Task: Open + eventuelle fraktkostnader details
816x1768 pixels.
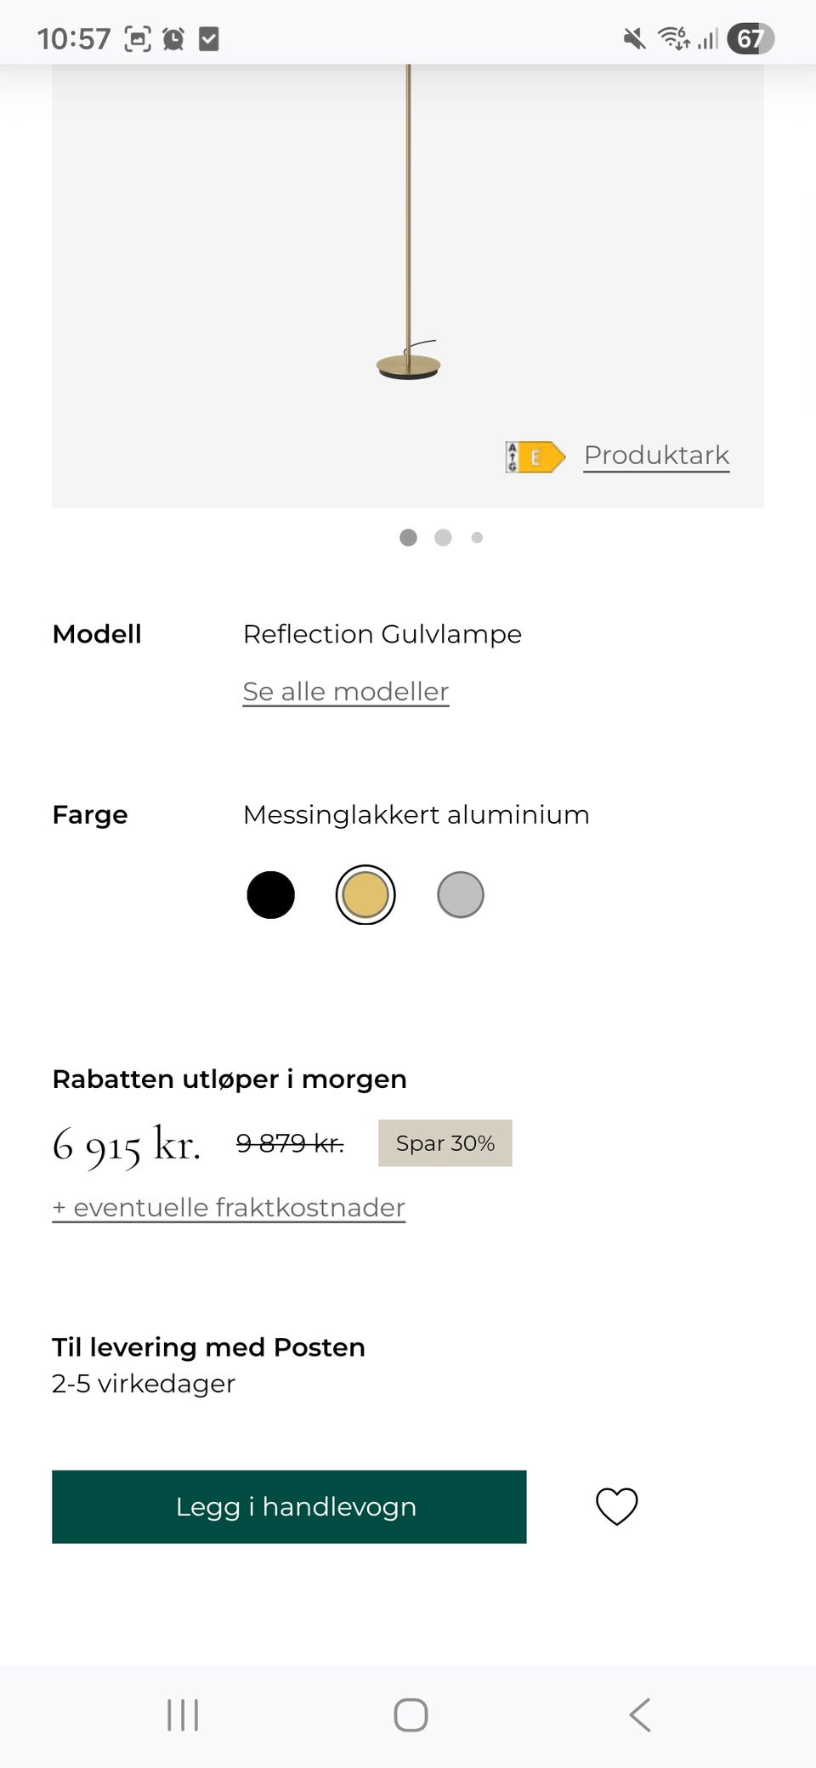Action: (228, 1207)
